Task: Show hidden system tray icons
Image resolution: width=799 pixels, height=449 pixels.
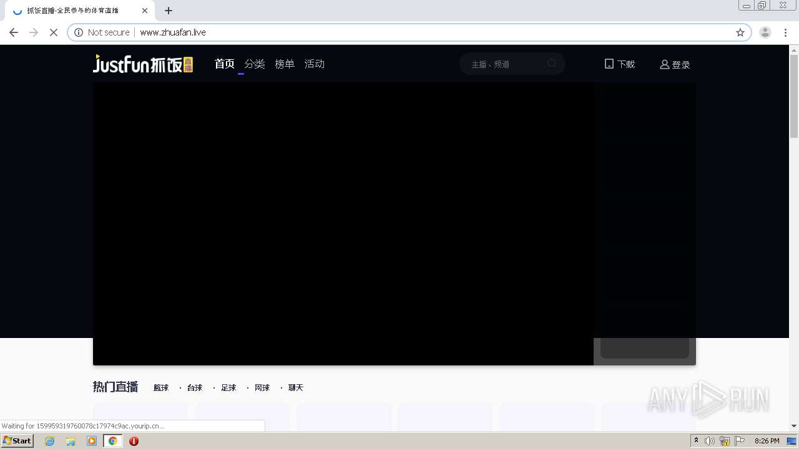Action: pos(696,441)
